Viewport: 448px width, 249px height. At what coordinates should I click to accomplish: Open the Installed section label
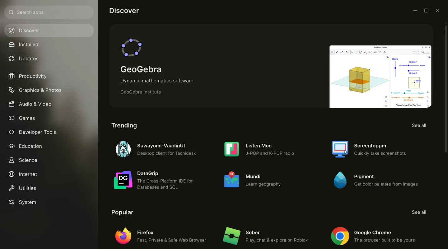29,45
